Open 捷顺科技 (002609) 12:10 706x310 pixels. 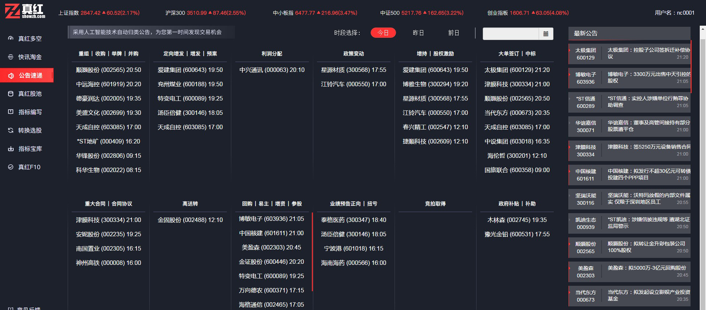(x=435, y=141)
